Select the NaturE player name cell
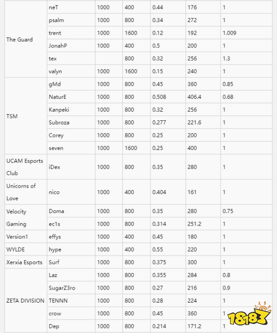The width and height of the screenshot is (277, 333). [57, 97]
